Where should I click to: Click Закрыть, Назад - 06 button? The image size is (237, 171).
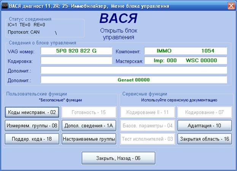pyautogui.click(x=118, y=158)
